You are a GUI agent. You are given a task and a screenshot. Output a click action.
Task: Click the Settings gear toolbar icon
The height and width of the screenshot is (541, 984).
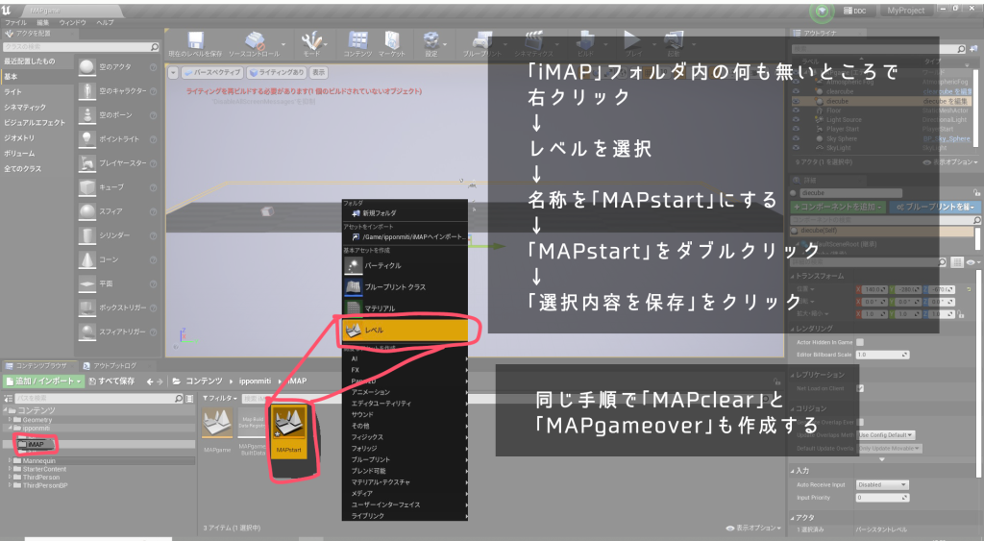(431, 42)
